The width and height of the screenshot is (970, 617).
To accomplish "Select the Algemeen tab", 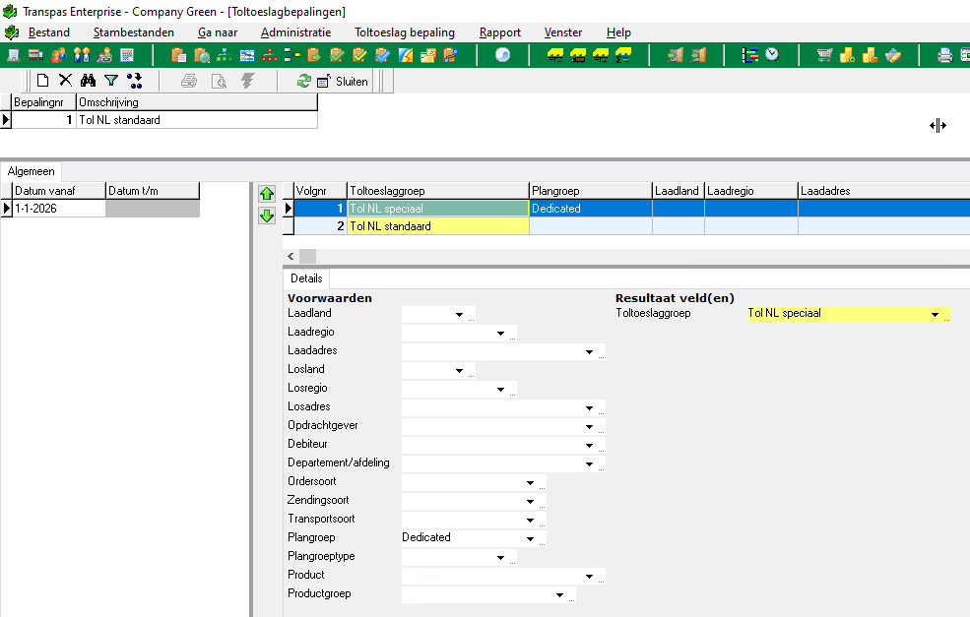I will click(31, 171).
